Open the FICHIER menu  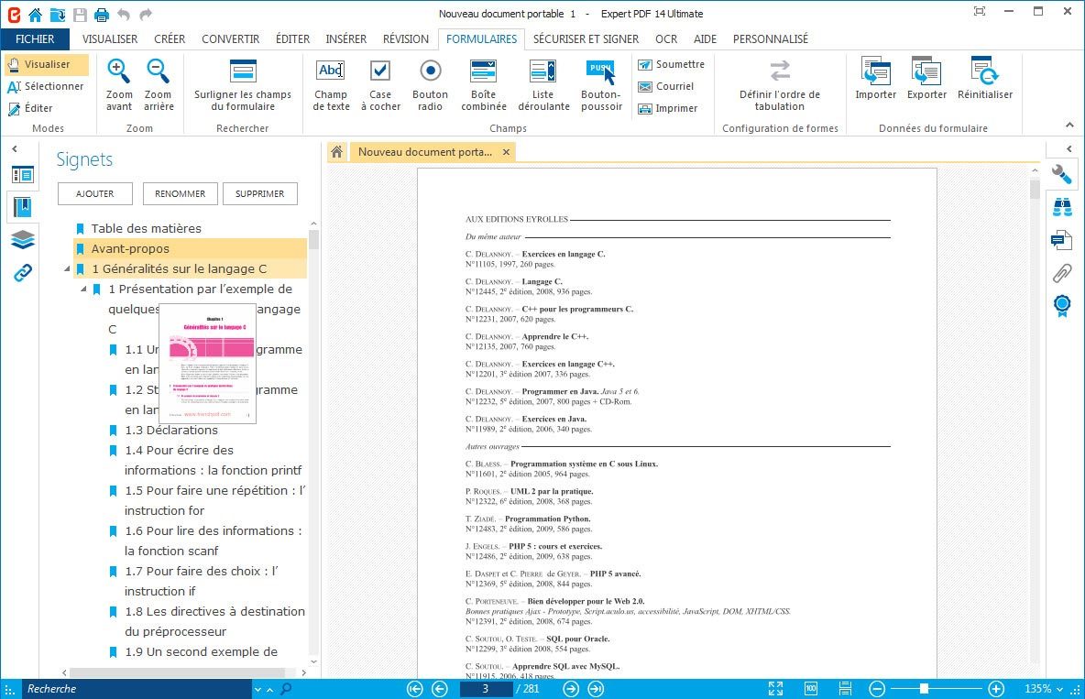point(35,39)
